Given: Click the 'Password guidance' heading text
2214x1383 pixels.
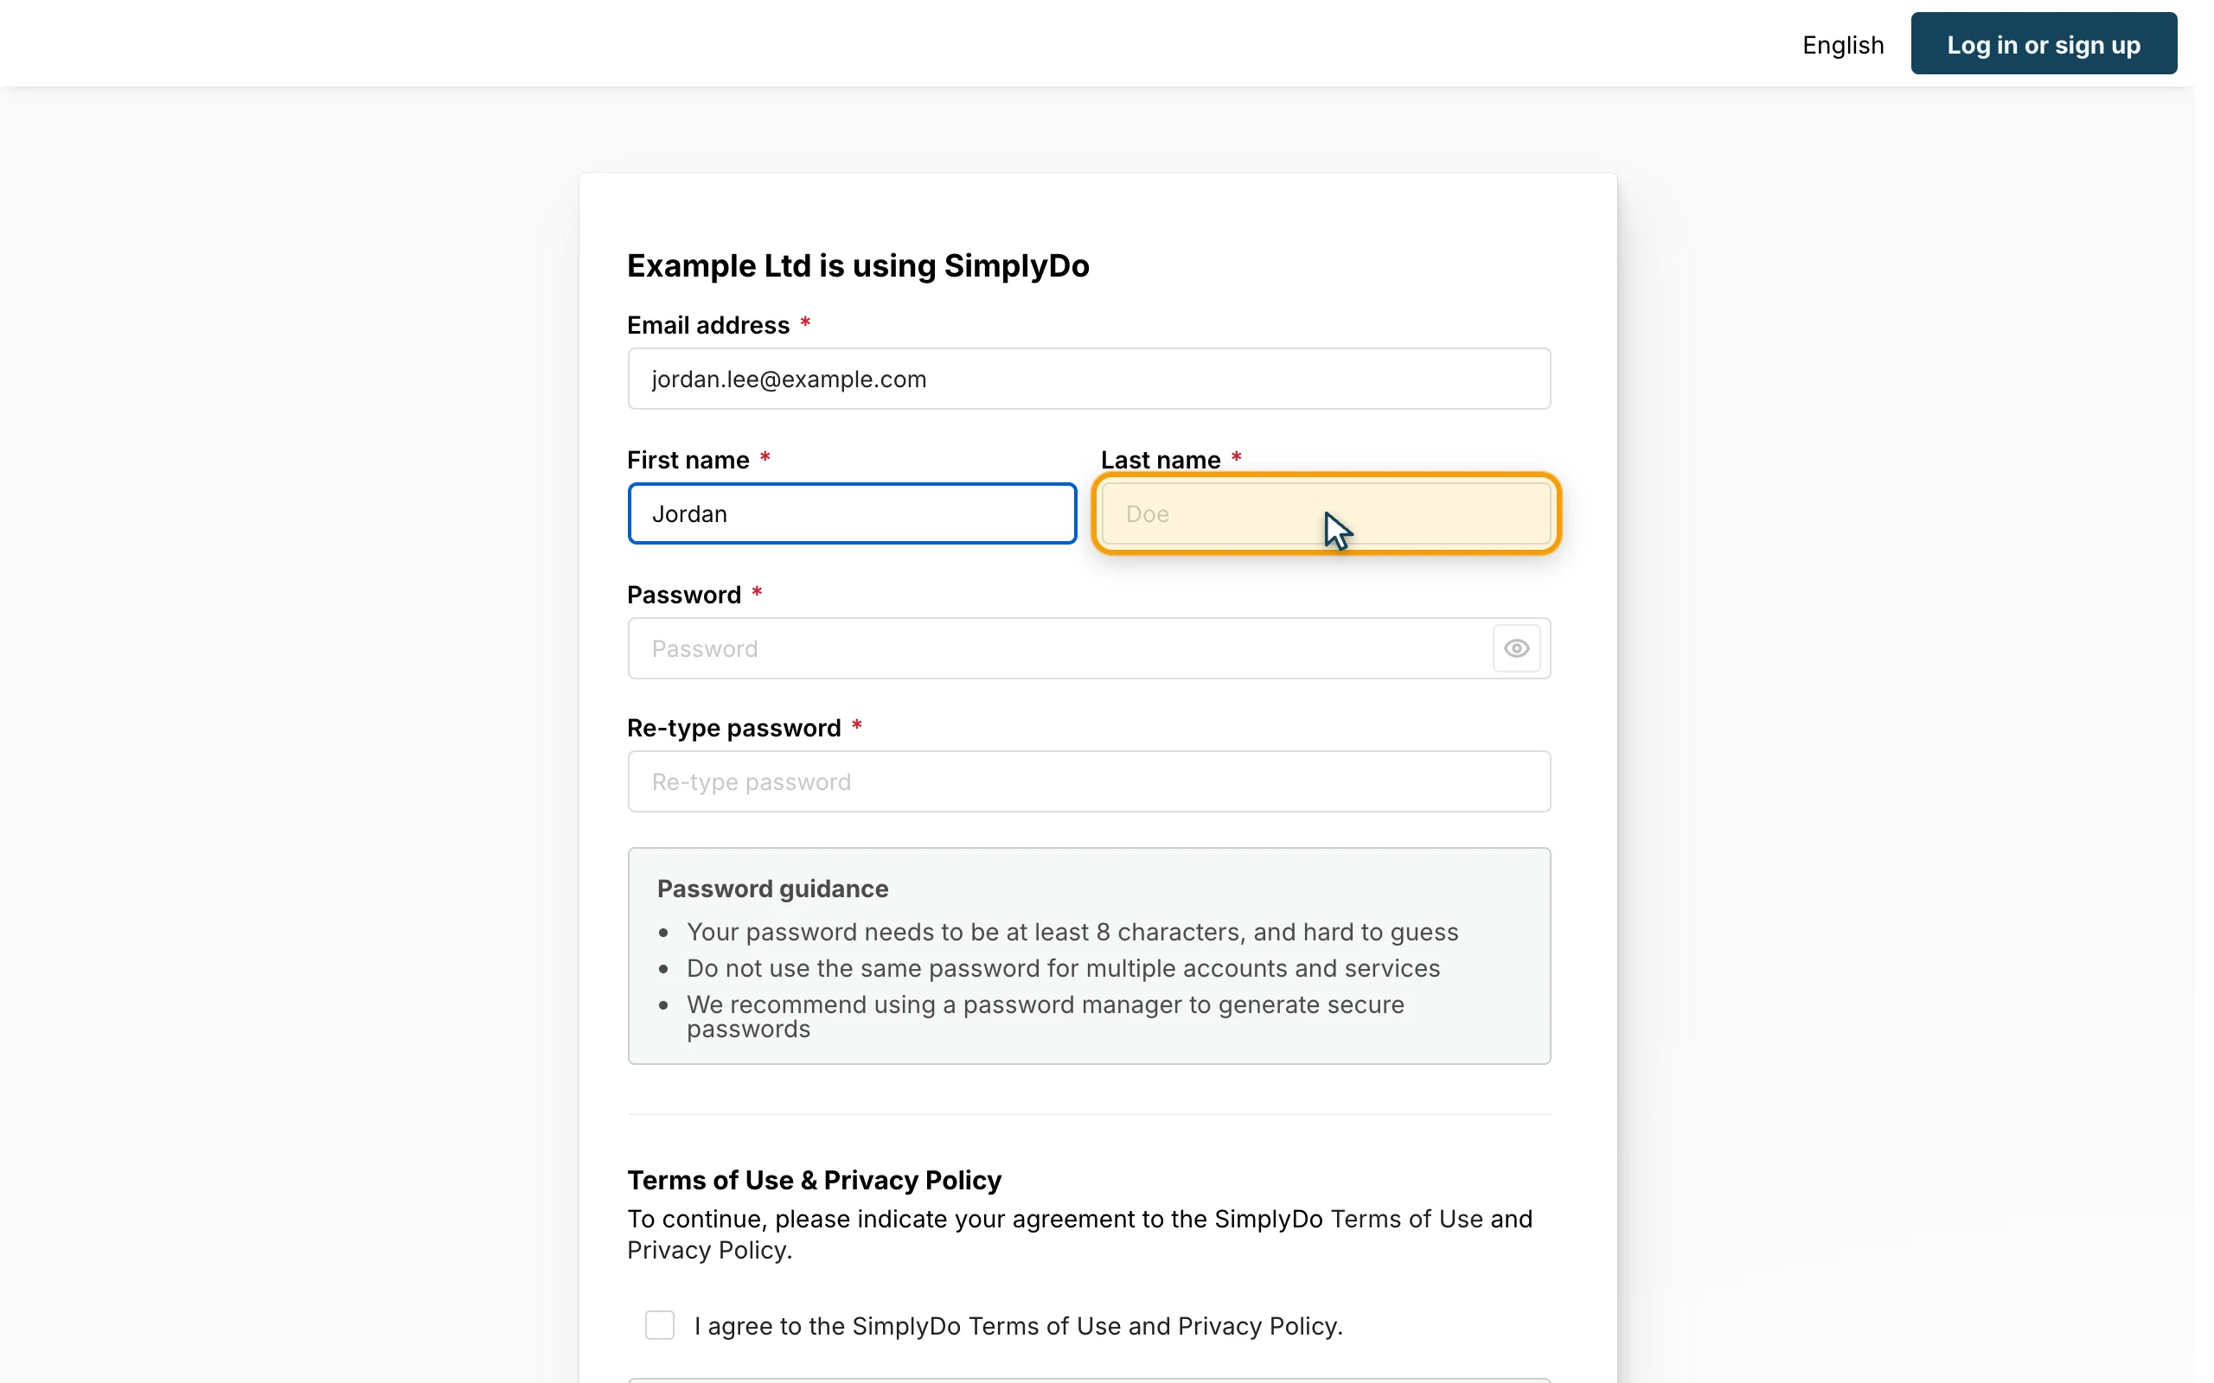Looking at the screenshot, I should pos(773,889).
